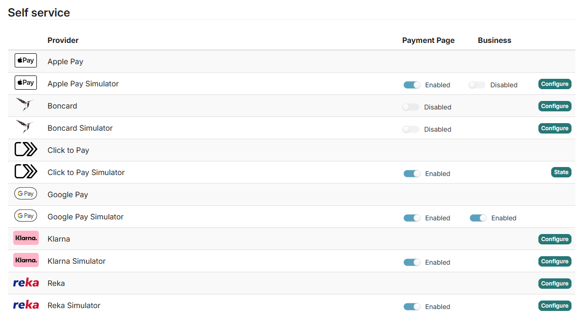Configure the Klarna provider
Screen dimensions: 580x318
click(554, 239)
